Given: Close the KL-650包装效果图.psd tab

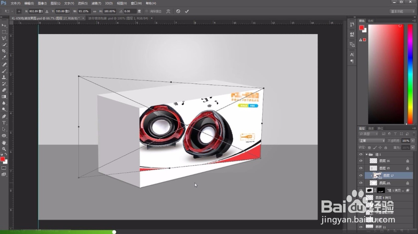Looking at the screenshot, I should click(83, 18).
